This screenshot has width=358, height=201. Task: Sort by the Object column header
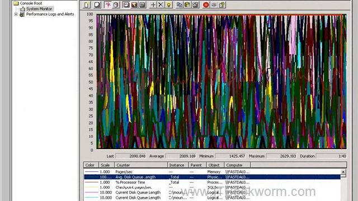pos(215,165)
